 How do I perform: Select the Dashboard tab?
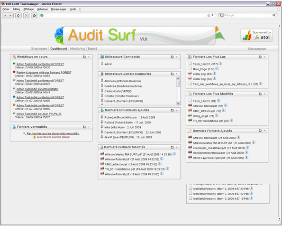(x=59, y=48)
